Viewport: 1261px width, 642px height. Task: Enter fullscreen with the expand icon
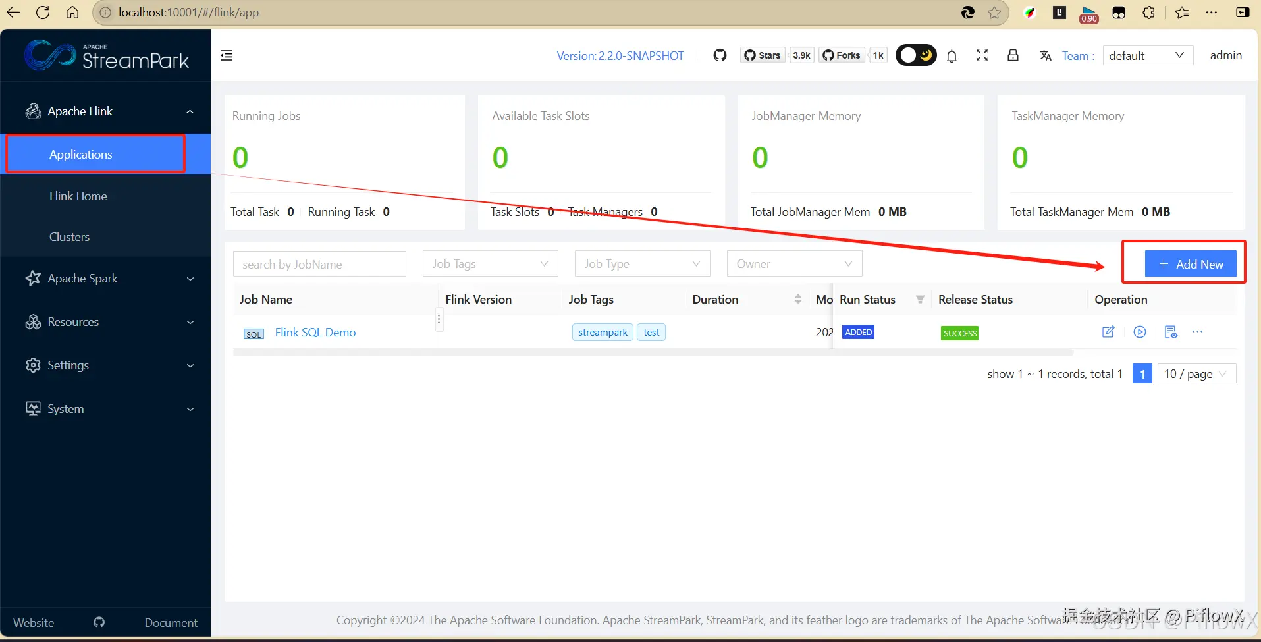(982, 55)
